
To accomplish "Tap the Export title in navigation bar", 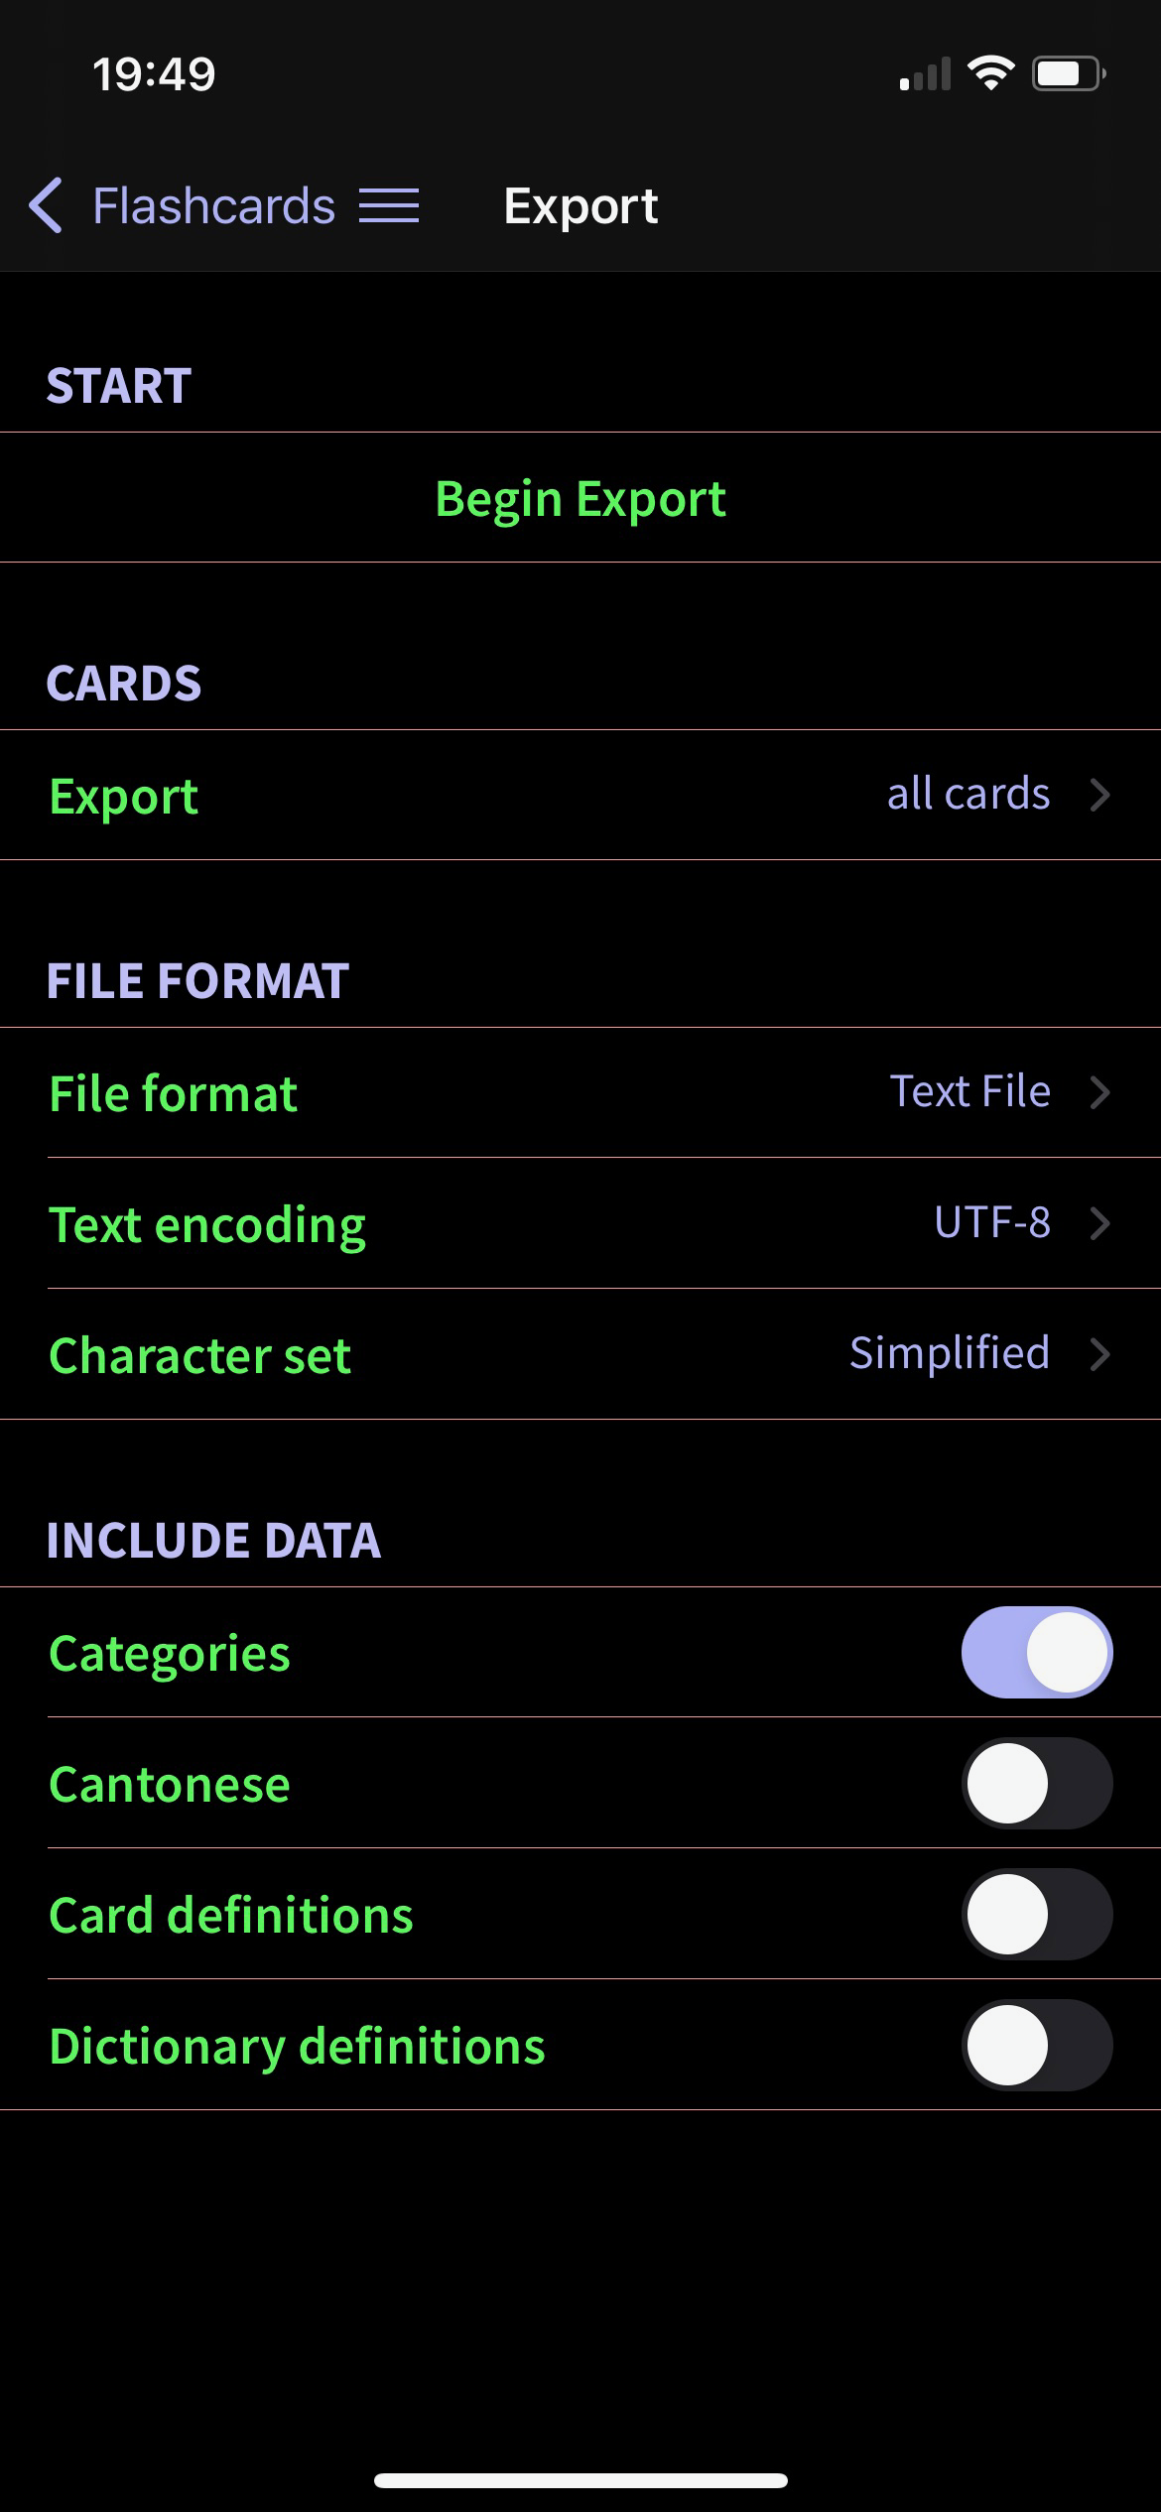I will (x=580, y=206).
